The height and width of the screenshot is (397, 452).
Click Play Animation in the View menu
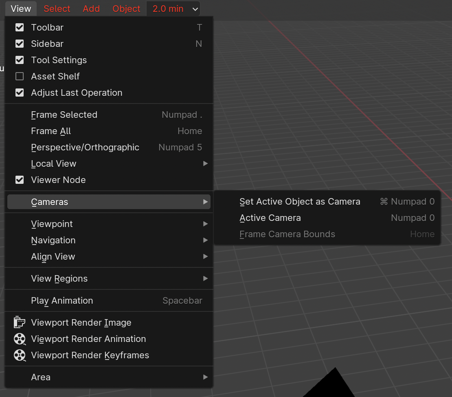(62, 300)
